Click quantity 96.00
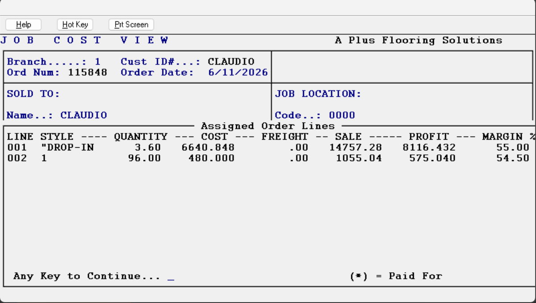 [144, 158]
